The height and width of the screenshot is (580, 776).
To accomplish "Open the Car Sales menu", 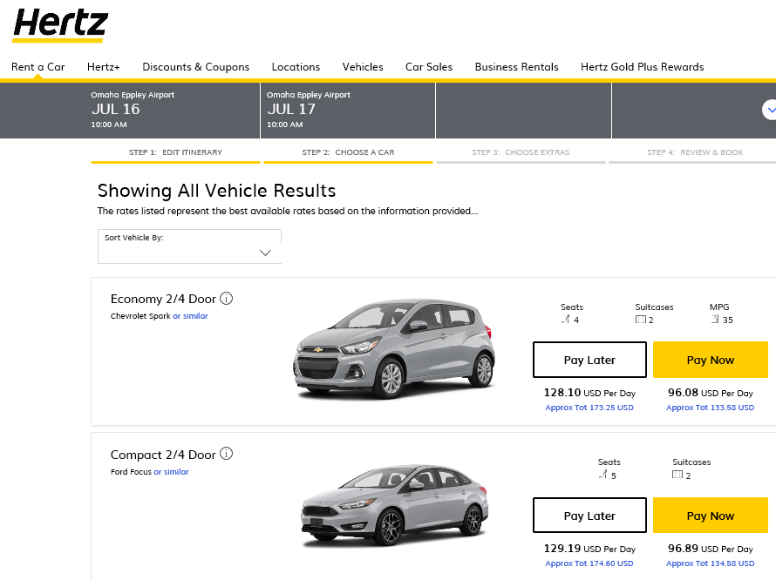I will 429,67.
